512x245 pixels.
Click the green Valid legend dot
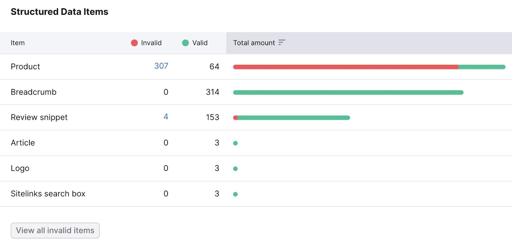click(x=185, y=43)
